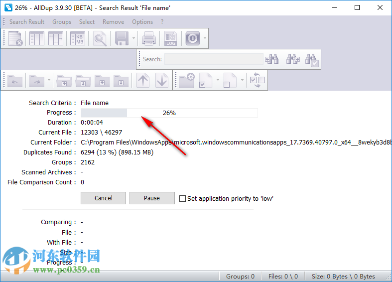Click the power/shutdown options icon

(x=192, y=38)
